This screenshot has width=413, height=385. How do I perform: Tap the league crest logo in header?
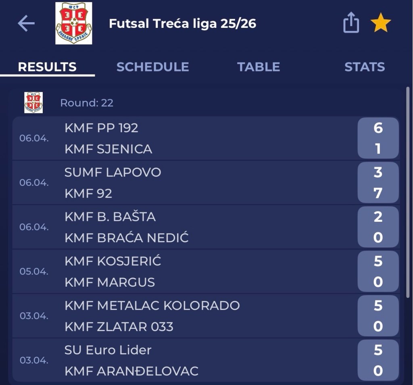74,23
